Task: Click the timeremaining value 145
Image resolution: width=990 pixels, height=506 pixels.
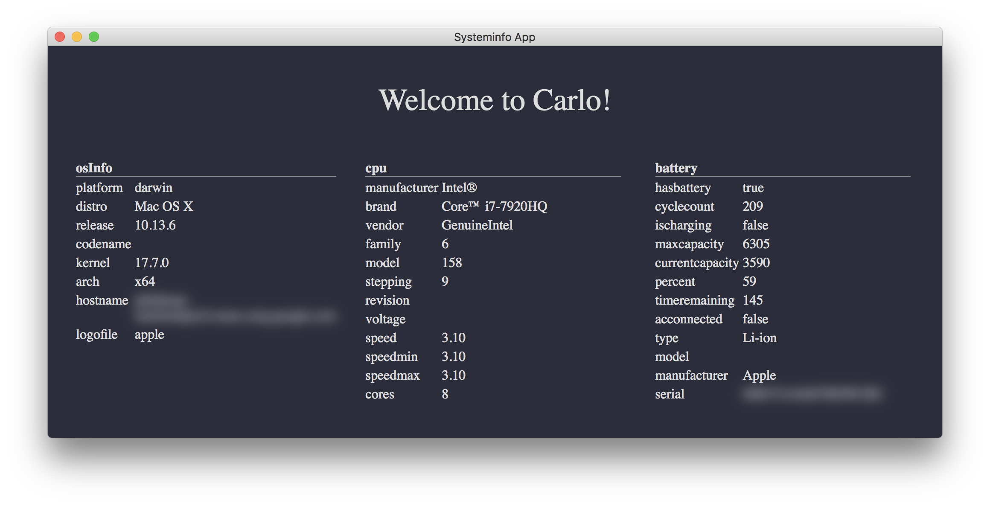Action: click(x=753, y=300)
